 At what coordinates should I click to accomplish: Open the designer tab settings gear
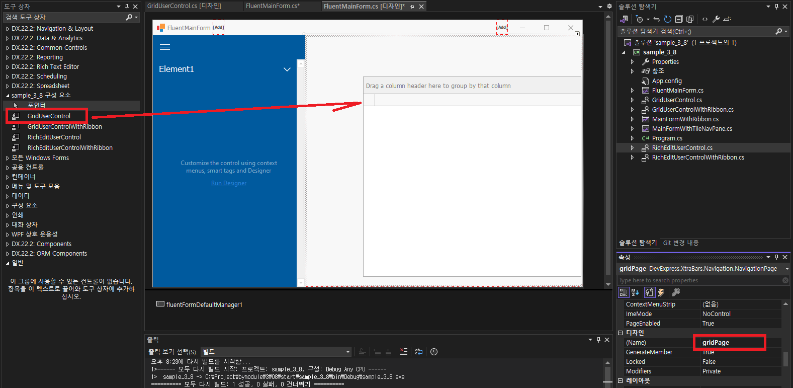pos(609,6)
